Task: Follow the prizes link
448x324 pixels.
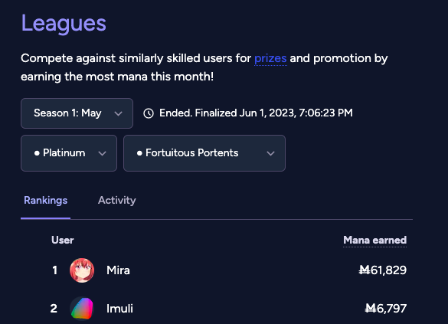Action: click(270, 58)
